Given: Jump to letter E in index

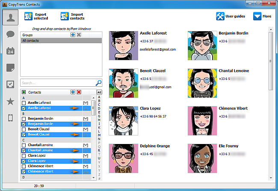Looking at the screenshot, I should pos(99,112).
